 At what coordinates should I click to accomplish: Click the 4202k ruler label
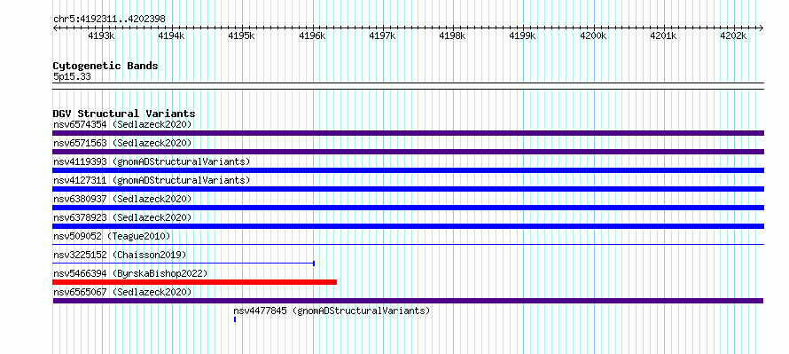tap(733, 36)
